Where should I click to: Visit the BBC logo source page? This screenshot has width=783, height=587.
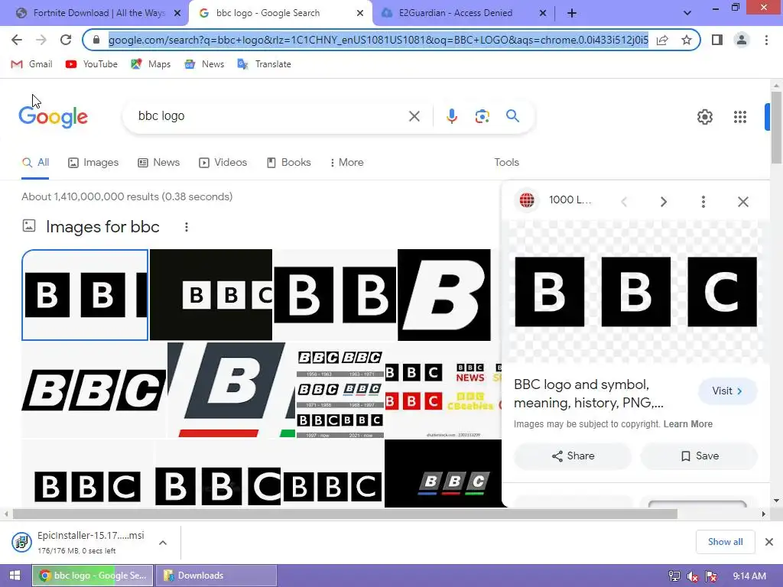(x=727, y=391)
